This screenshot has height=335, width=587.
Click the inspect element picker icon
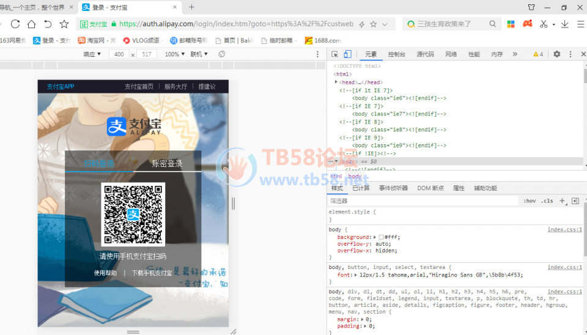point(335,54)
